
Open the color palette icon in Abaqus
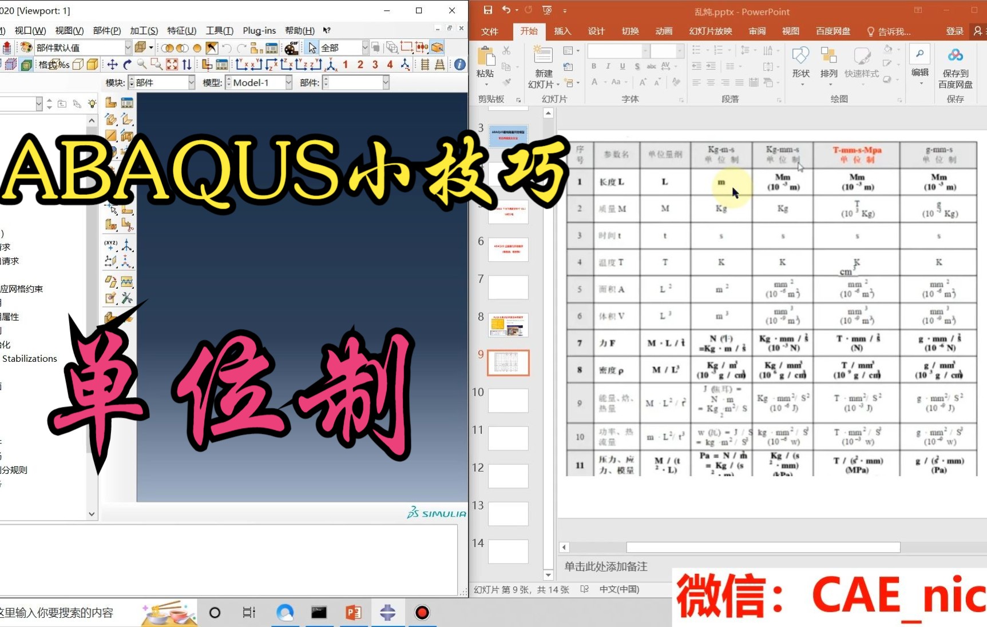click(26, 47)
